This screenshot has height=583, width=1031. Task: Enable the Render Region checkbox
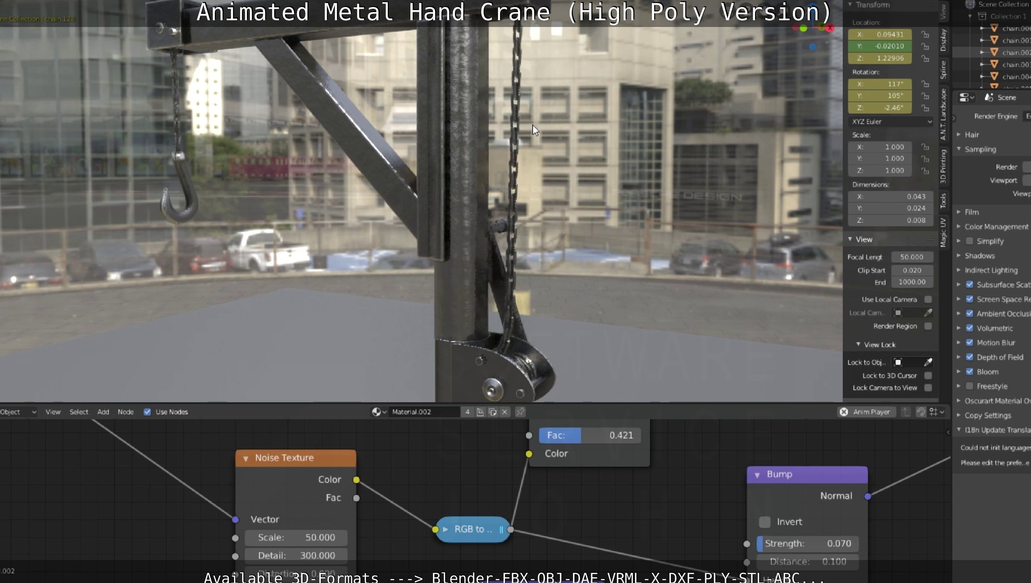click(x=928, y=326)
